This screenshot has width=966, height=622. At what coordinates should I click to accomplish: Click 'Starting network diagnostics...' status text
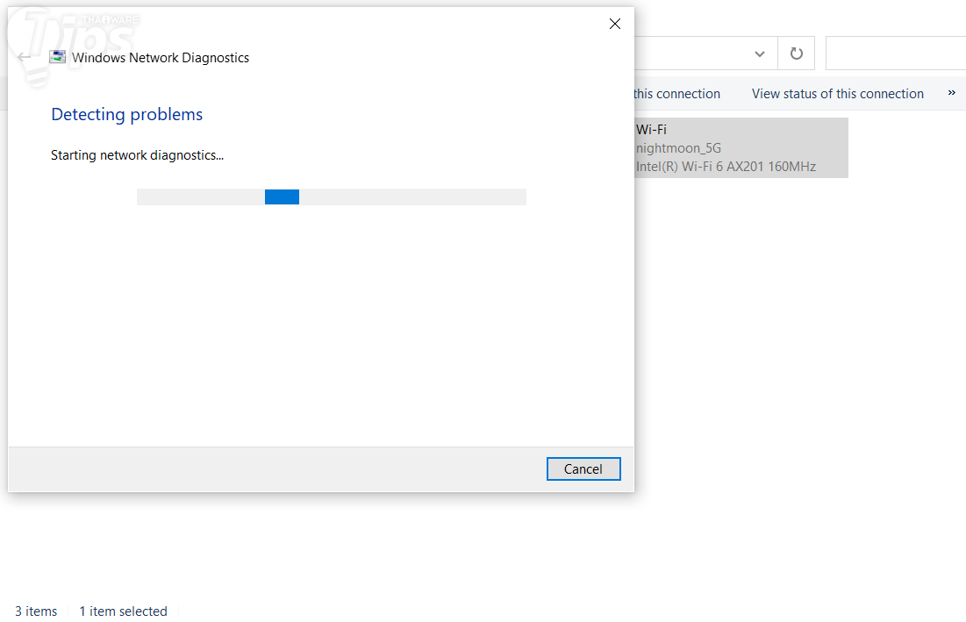[137, 155]
